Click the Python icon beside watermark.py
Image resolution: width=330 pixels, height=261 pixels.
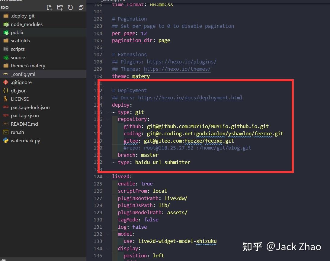click(6, 140)
